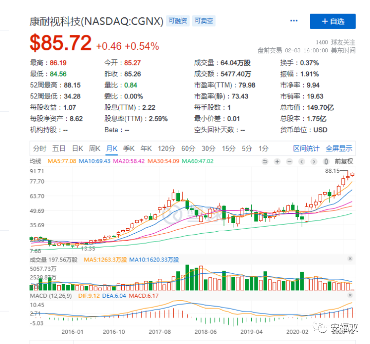Click the 1400 球友关注 follower count
Screen dimensions: 370x344
(335, 43)
